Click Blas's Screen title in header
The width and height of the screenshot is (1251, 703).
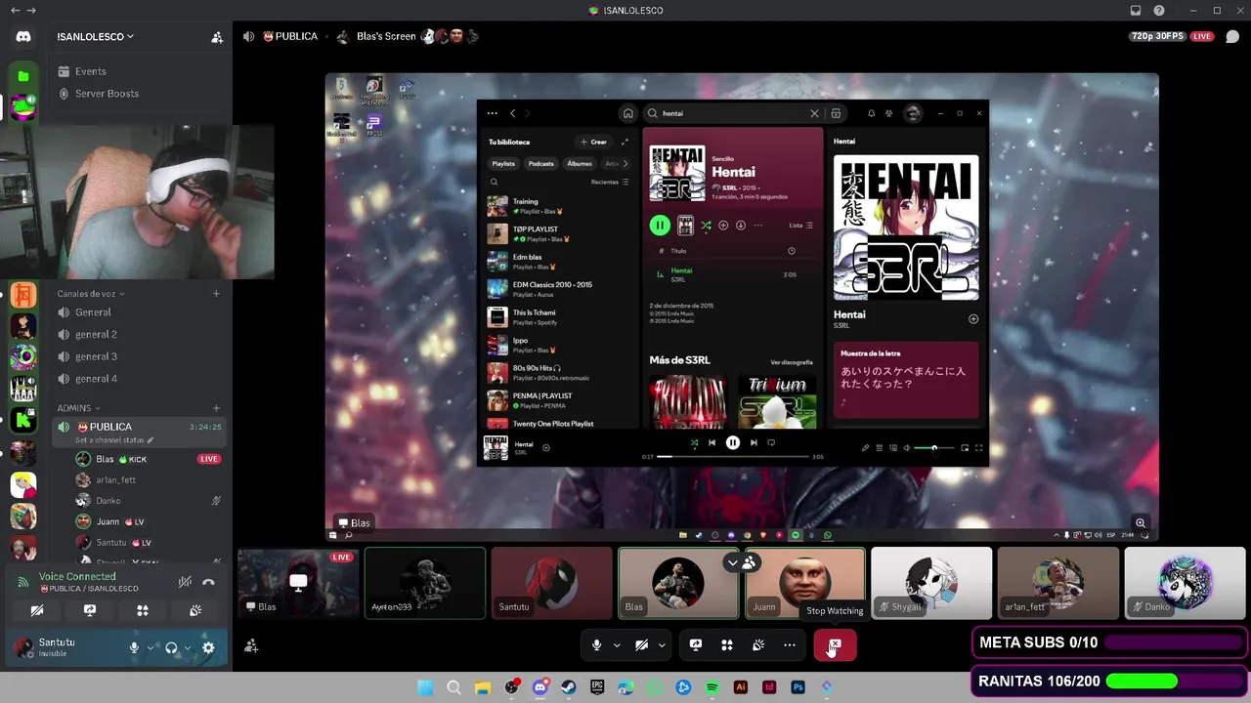coord(386,36)
